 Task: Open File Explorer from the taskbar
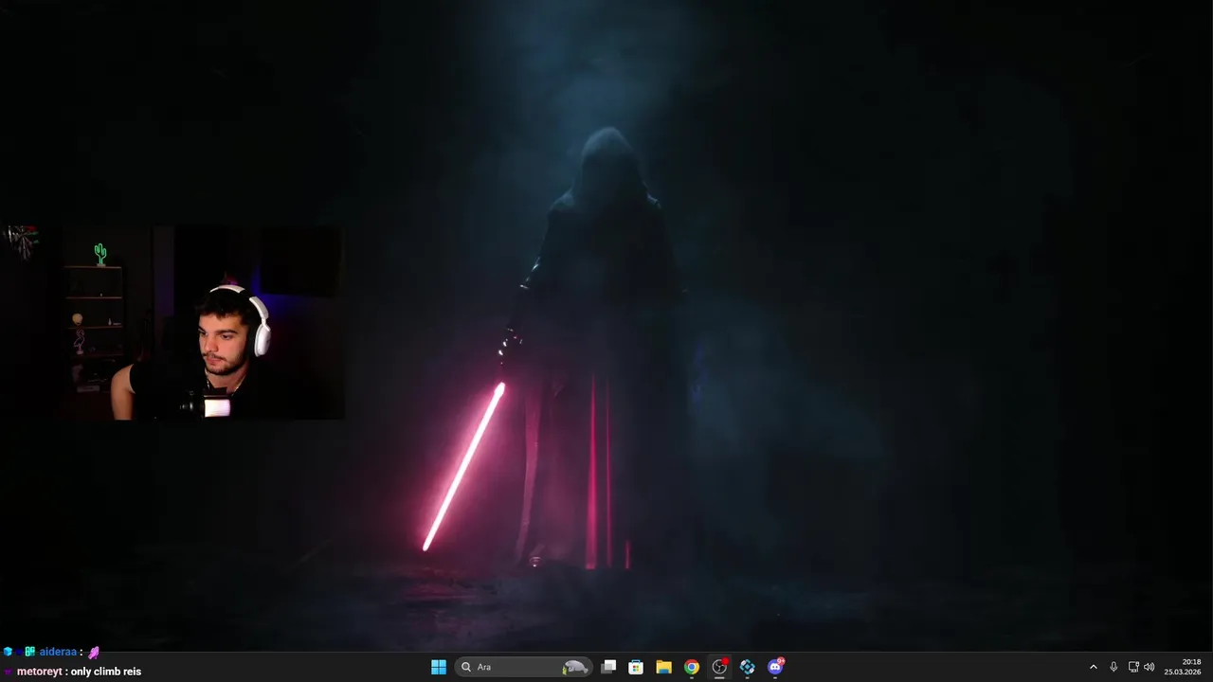tap(663, 667)
